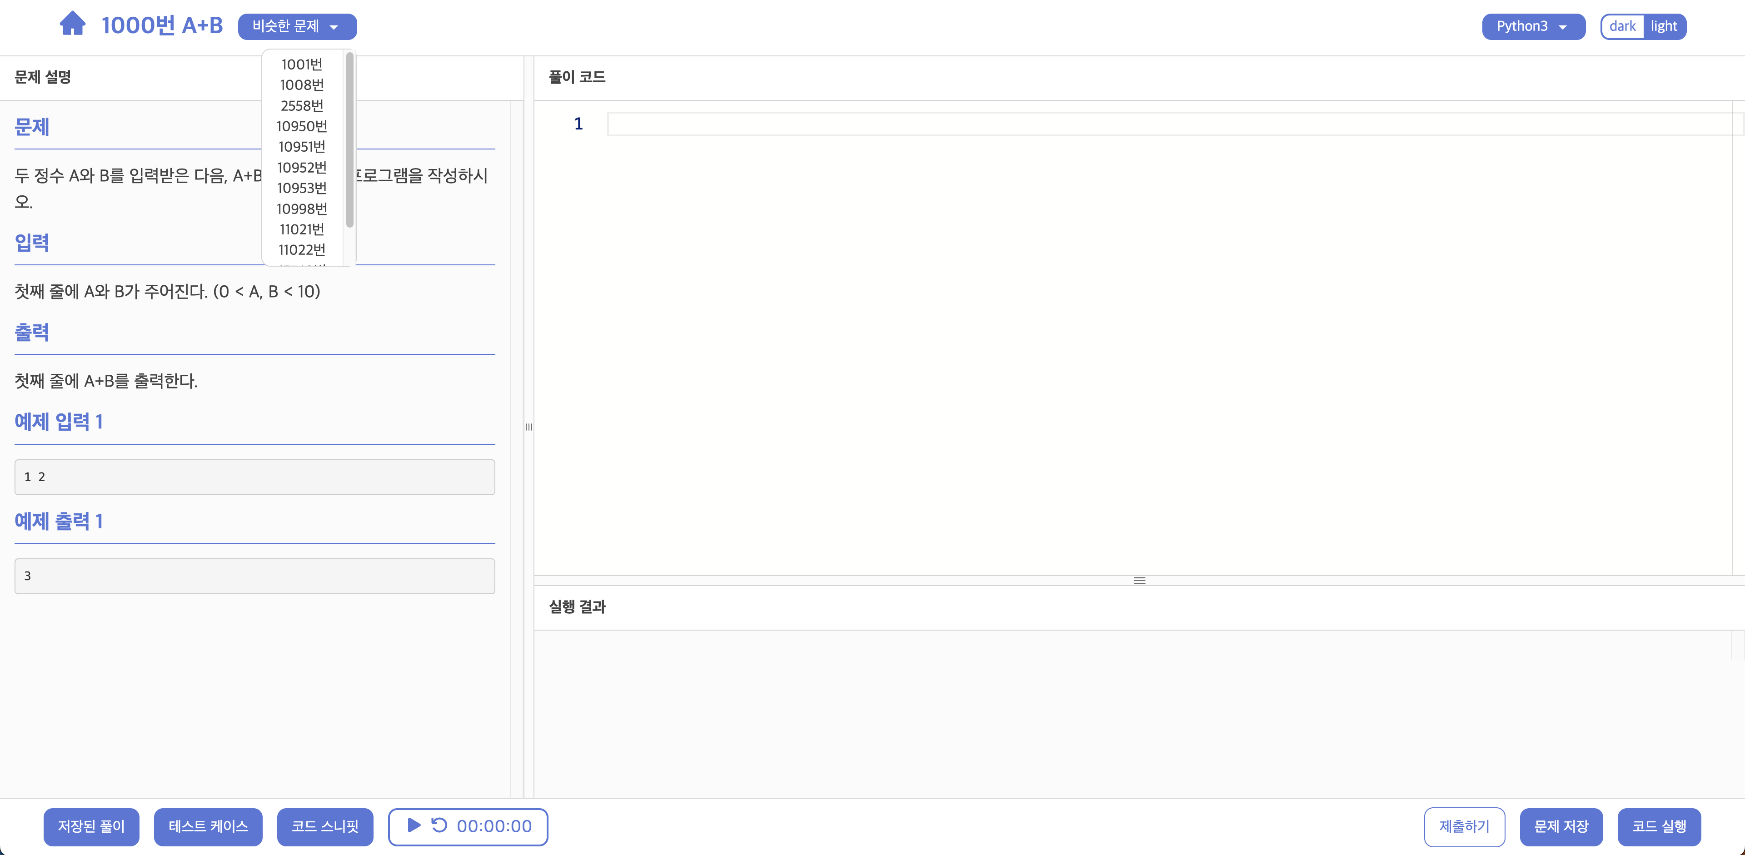Select problem 10950번 from the list
Screen dimensions: 1745x855
pos(301,126)
